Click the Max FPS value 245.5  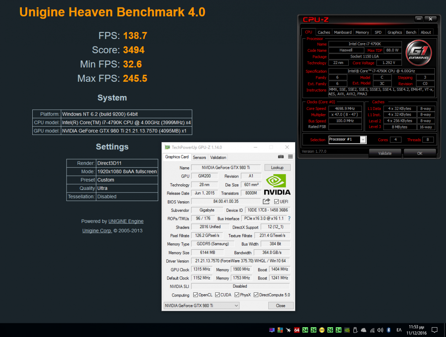tap(135, 78)
